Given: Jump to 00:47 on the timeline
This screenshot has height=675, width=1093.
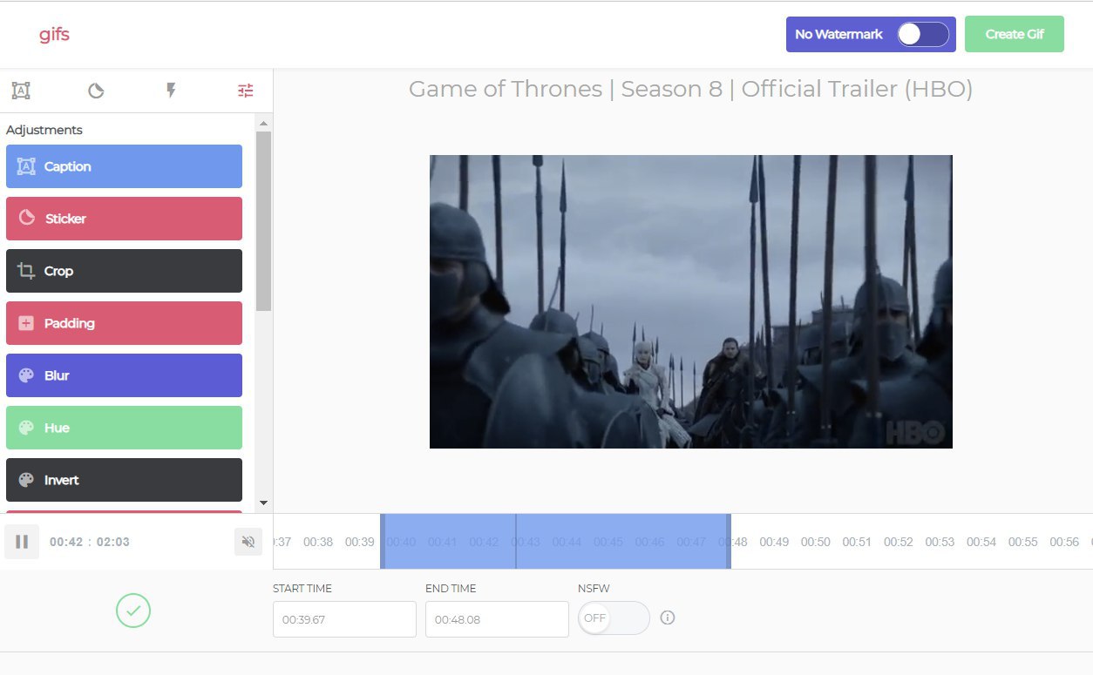Looking at the screenshot, I should (x=691, y=542).
